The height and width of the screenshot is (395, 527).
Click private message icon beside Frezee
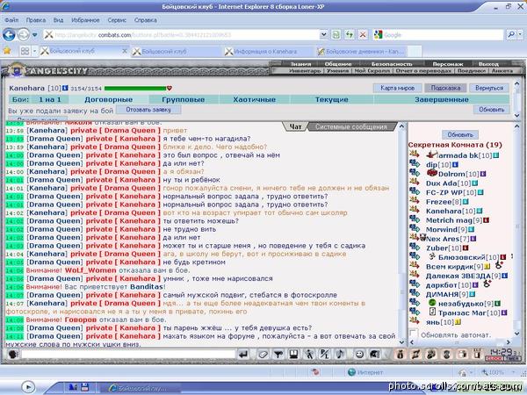(415, 200)
